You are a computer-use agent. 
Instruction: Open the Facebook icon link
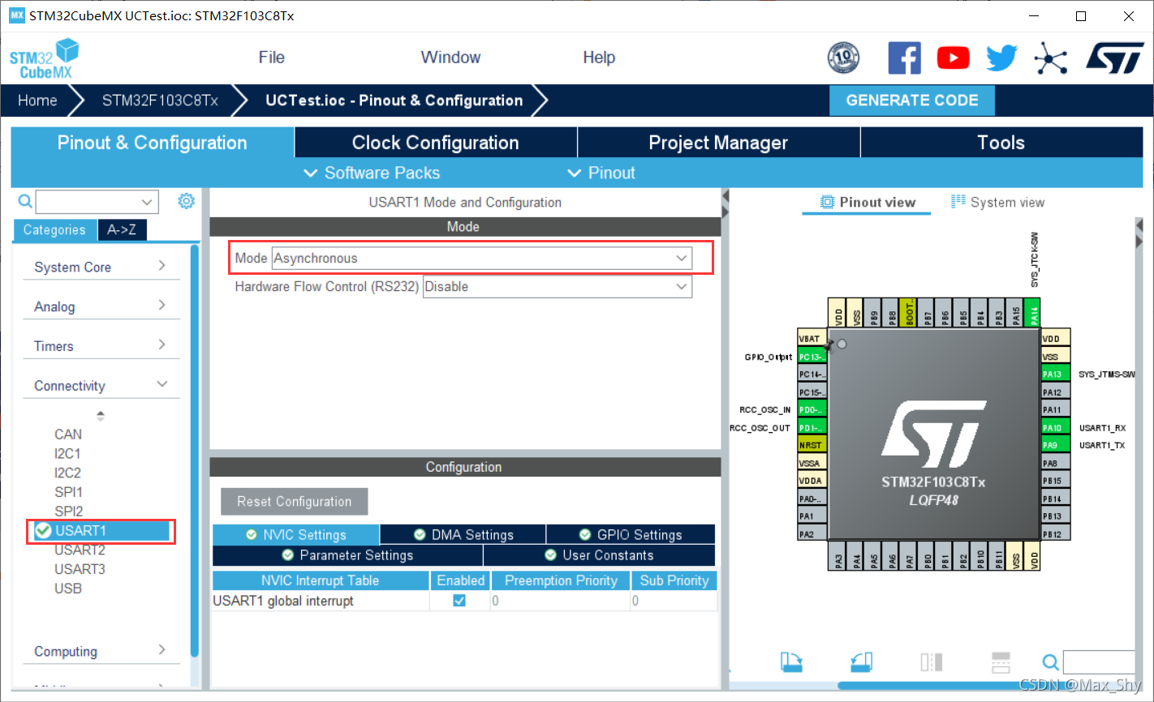pyautogui.click(x=904, y=58)
